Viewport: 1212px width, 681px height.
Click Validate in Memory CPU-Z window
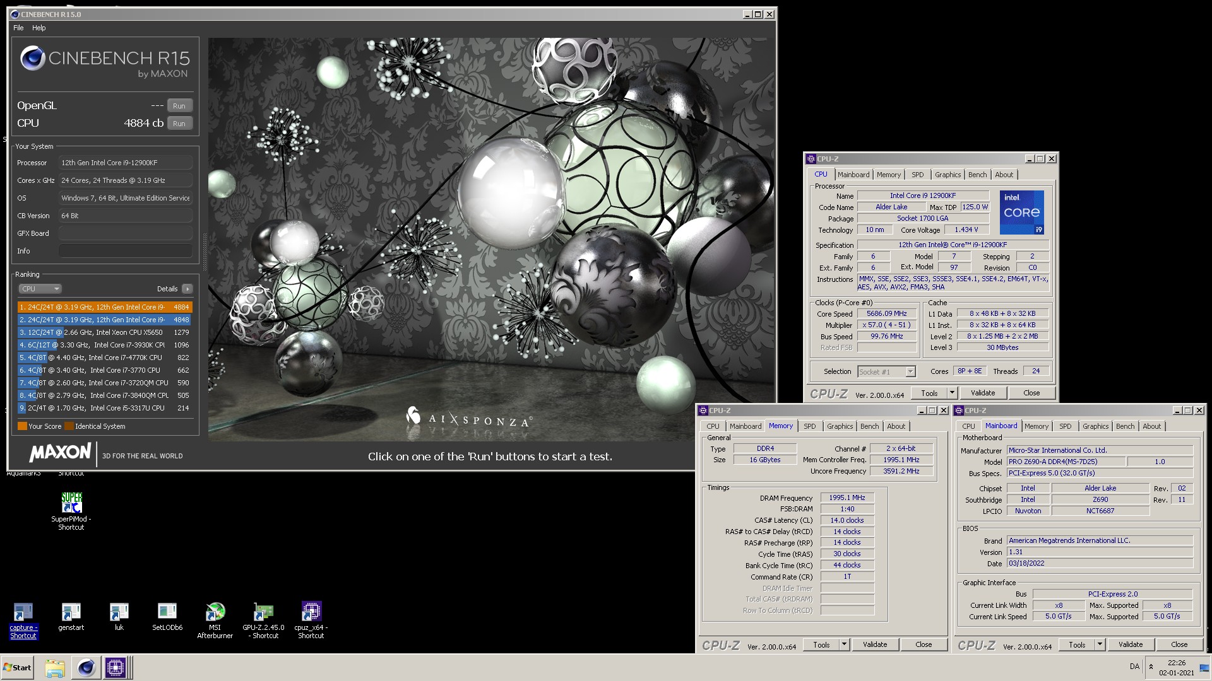click(x=875, y=644)
